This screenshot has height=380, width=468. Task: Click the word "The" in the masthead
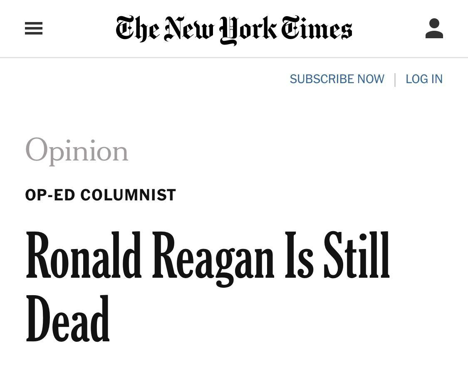(138, 28)
